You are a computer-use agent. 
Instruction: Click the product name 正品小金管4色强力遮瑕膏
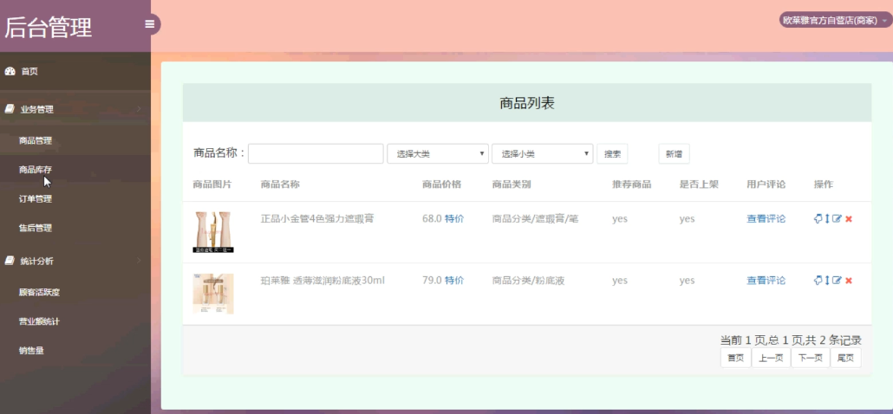point(317,219)
